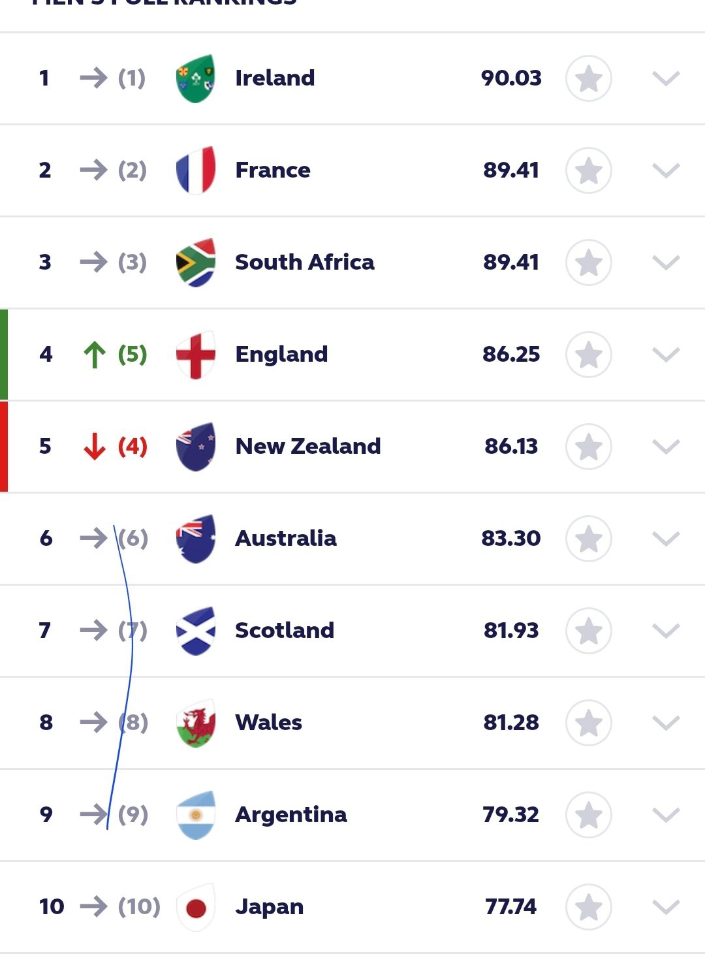Click the New Zealand flag icon
705x954 pixels.
pos(196,447)
